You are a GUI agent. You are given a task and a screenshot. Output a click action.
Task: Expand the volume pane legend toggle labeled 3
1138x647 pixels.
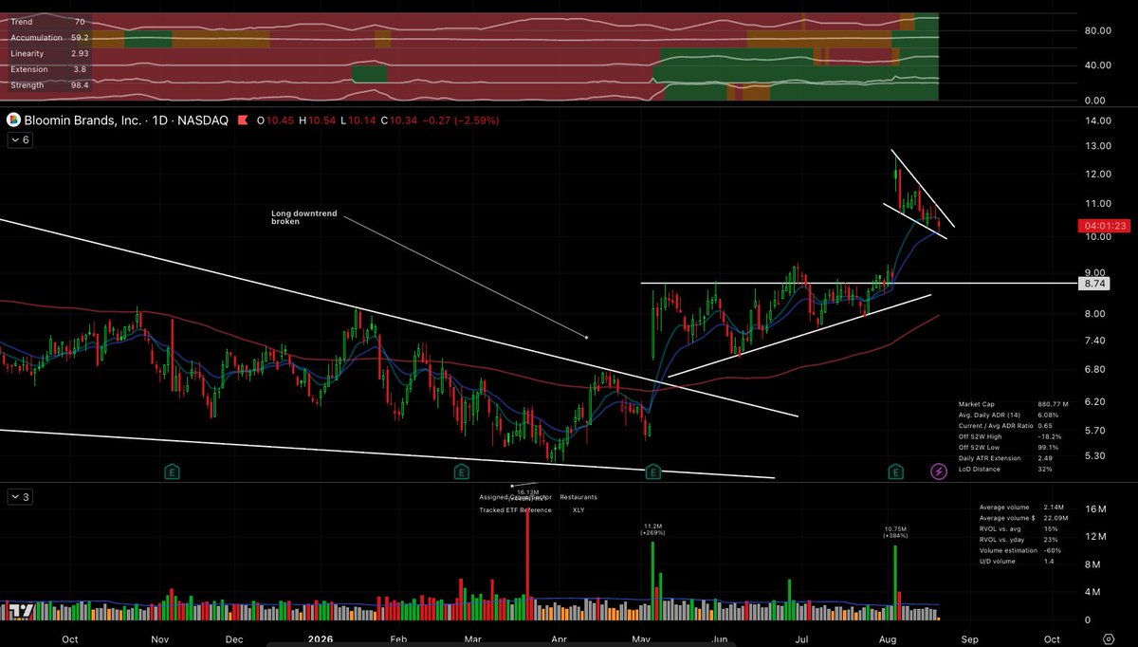[x=20, y=496]
